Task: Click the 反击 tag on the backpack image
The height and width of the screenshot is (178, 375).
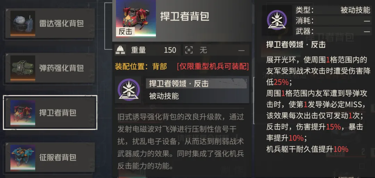Action: coord(125,32)
